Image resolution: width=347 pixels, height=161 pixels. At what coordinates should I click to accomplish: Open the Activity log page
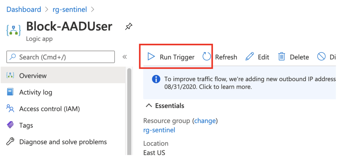point(35,92)
